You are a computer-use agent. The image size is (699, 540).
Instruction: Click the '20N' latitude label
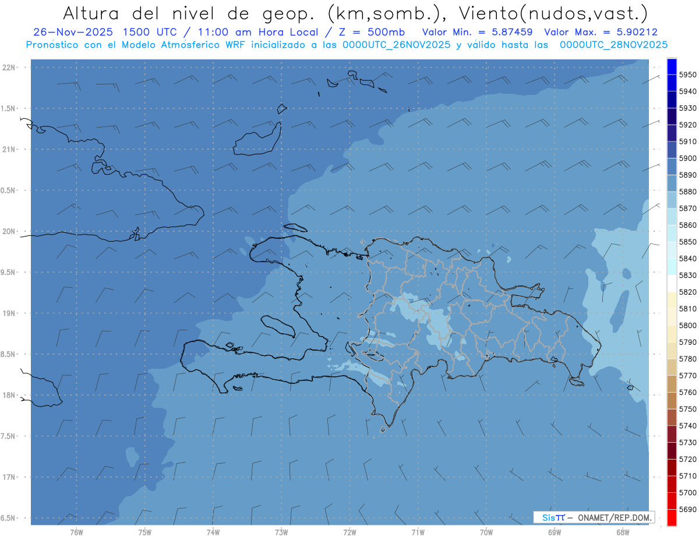[x=9, y=231]
